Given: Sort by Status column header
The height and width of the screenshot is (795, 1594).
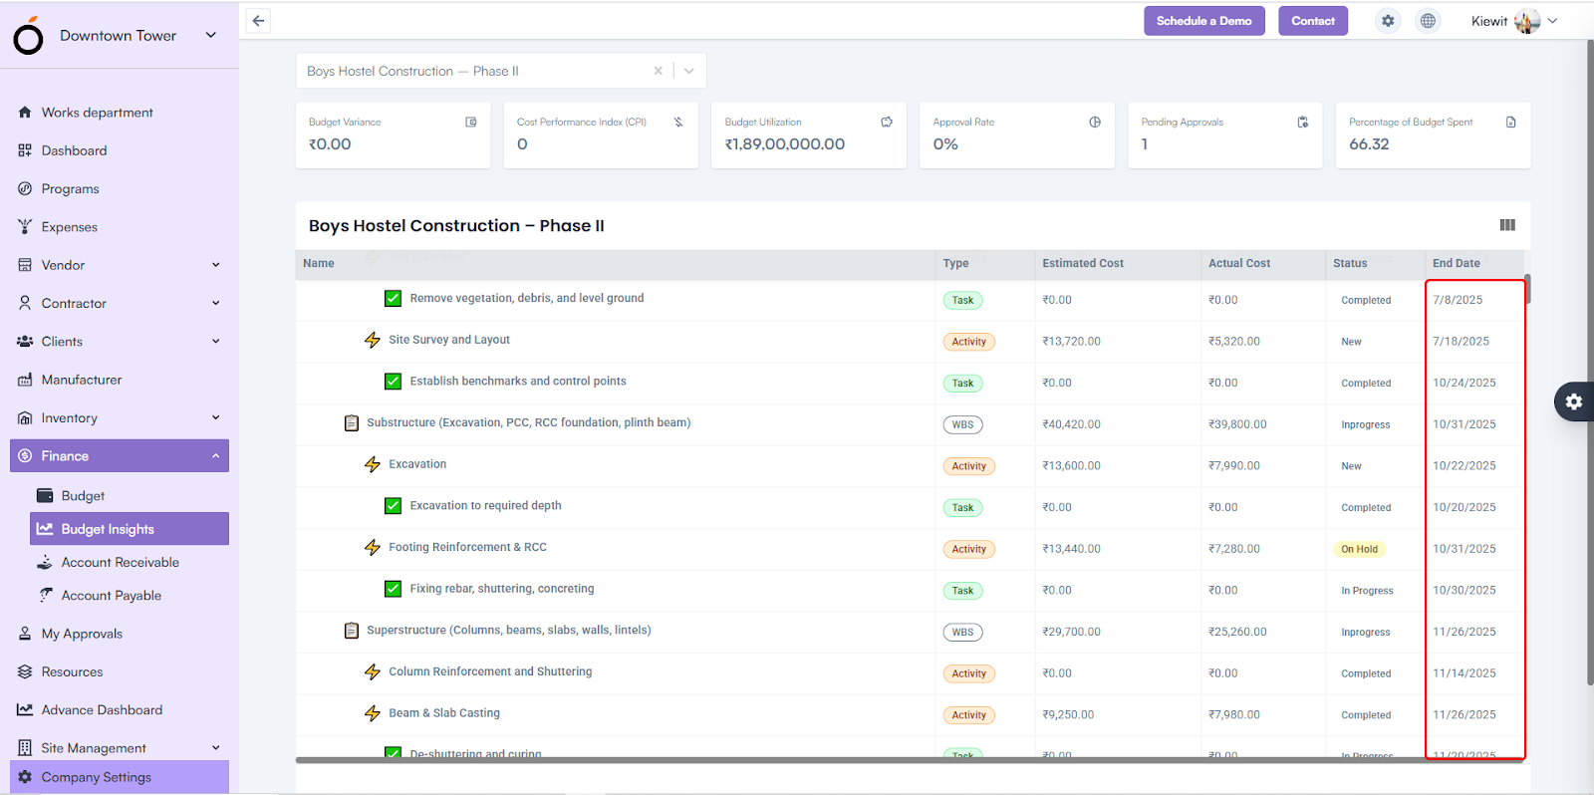Looking at the screenshot, I should click(1350, 263).
